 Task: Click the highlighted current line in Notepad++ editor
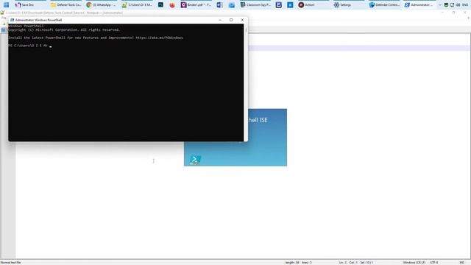click(359, 48)
